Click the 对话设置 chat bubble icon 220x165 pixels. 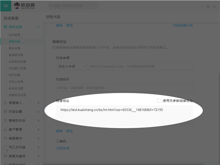click(5, 112)
